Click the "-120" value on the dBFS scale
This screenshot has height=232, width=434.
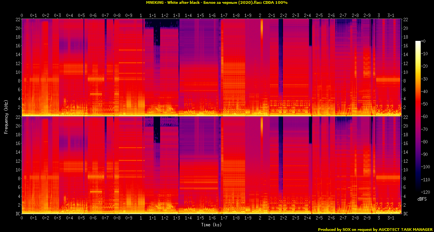click(425, 192)
